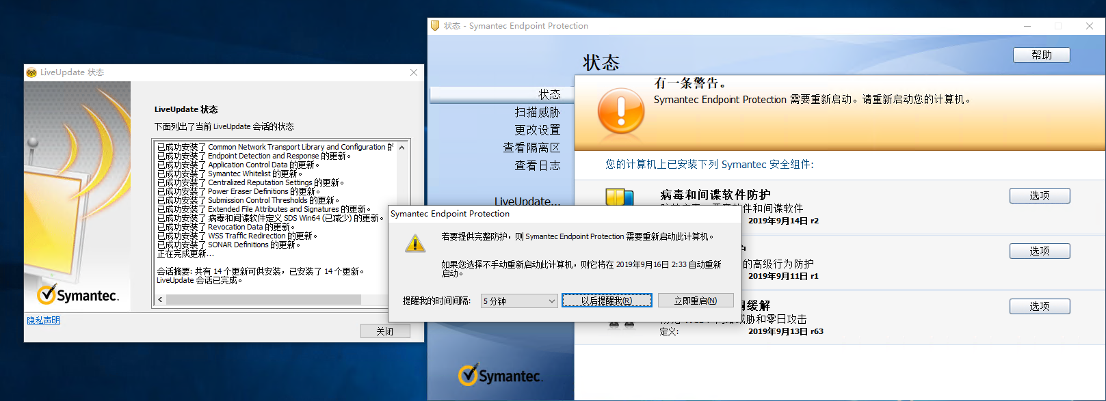Viewport: 1106px width, 401px height.
Task: Click the 状态 page heading
Action: coord(601,63)
